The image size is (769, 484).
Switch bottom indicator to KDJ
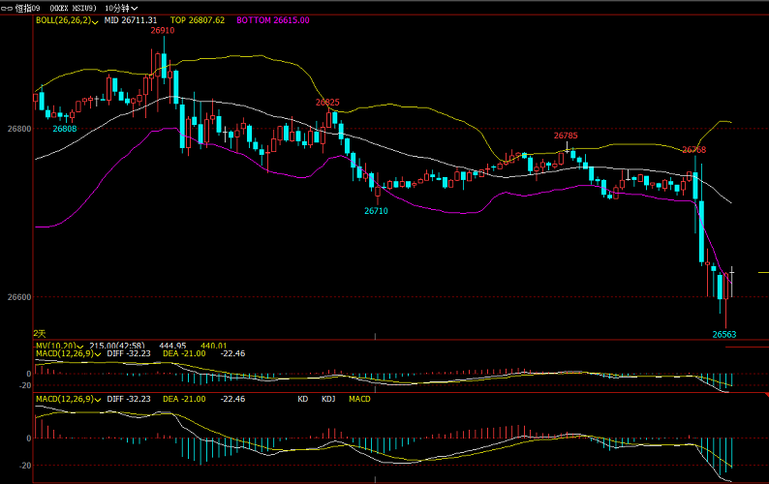pos(328,399)
